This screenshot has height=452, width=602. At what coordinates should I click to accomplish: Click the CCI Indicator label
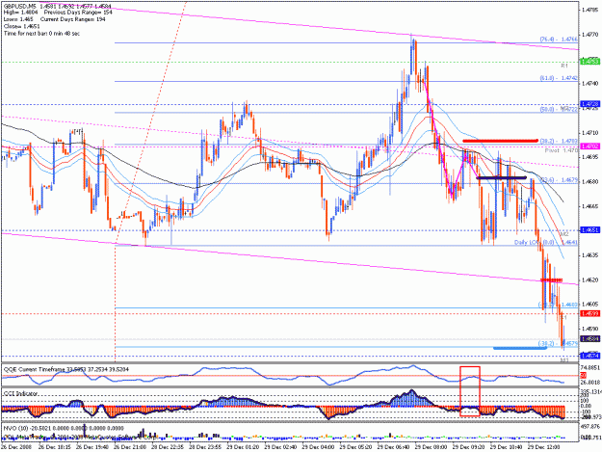coord(21,393)
